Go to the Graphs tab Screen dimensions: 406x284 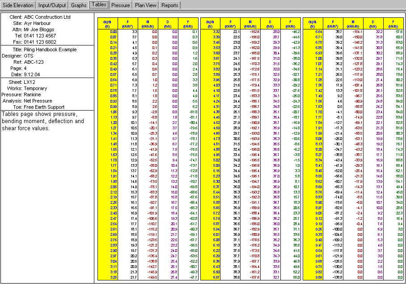tap(79, 5)
